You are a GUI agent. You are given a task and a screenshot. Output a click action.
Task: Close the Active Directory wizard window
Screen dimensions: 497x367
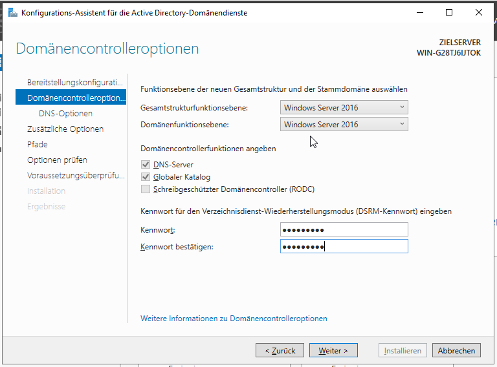[479, 13]
